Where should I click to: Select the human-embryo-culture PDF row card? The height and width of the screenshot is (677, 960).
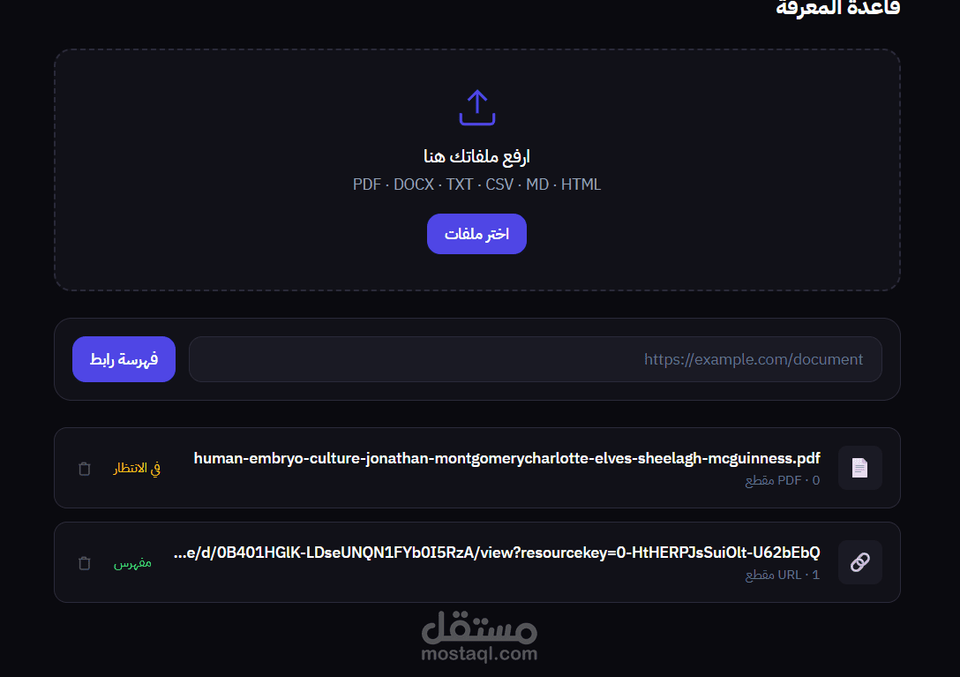click(477, 468)
